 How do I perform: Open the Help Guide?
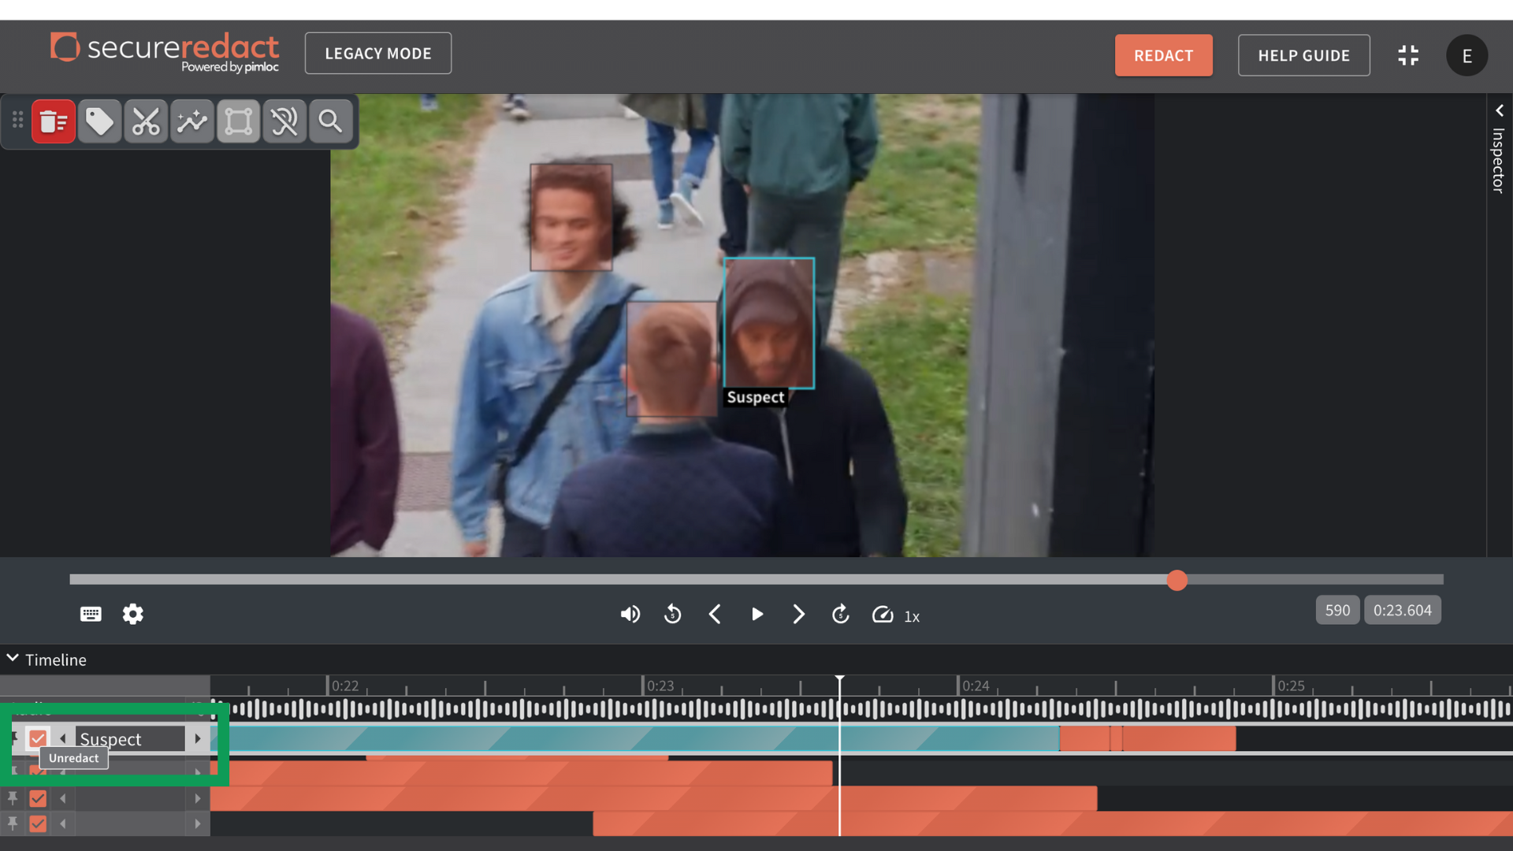tap(1303, 55)
